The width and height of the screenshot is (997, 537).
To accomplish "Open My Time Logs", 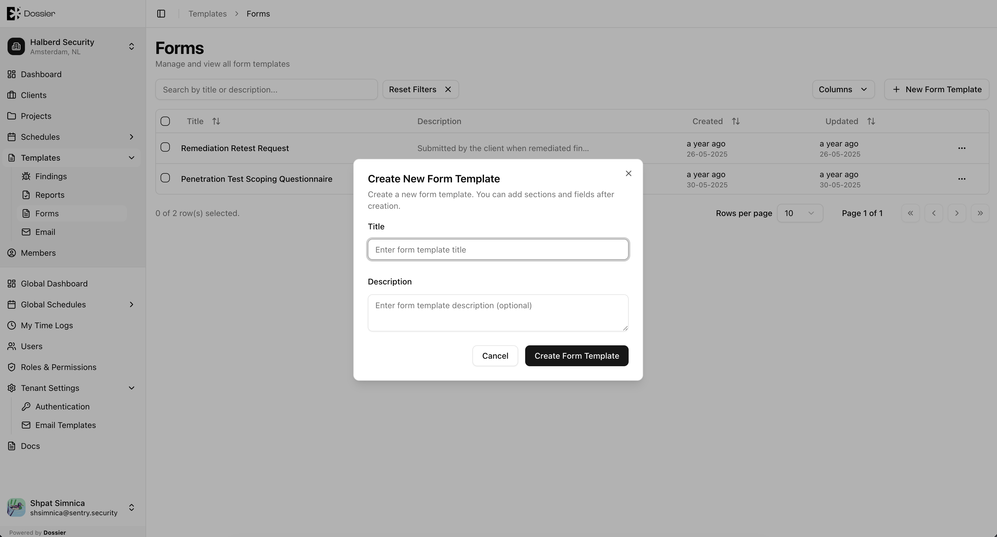I will click(72, 326).
